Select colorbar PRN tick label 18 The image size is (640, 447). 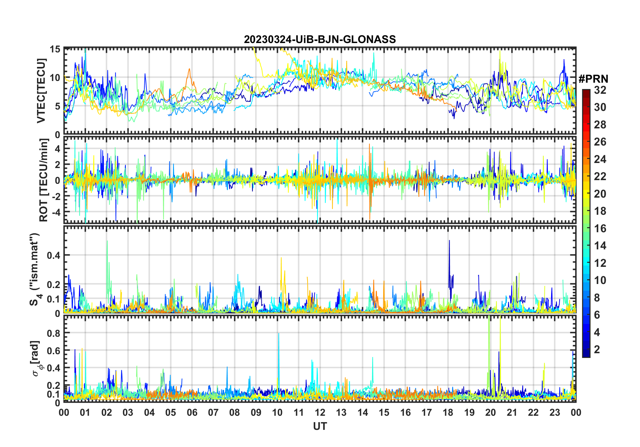(600, 211)
